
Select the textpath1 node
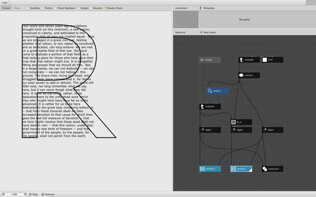point(210,107)
